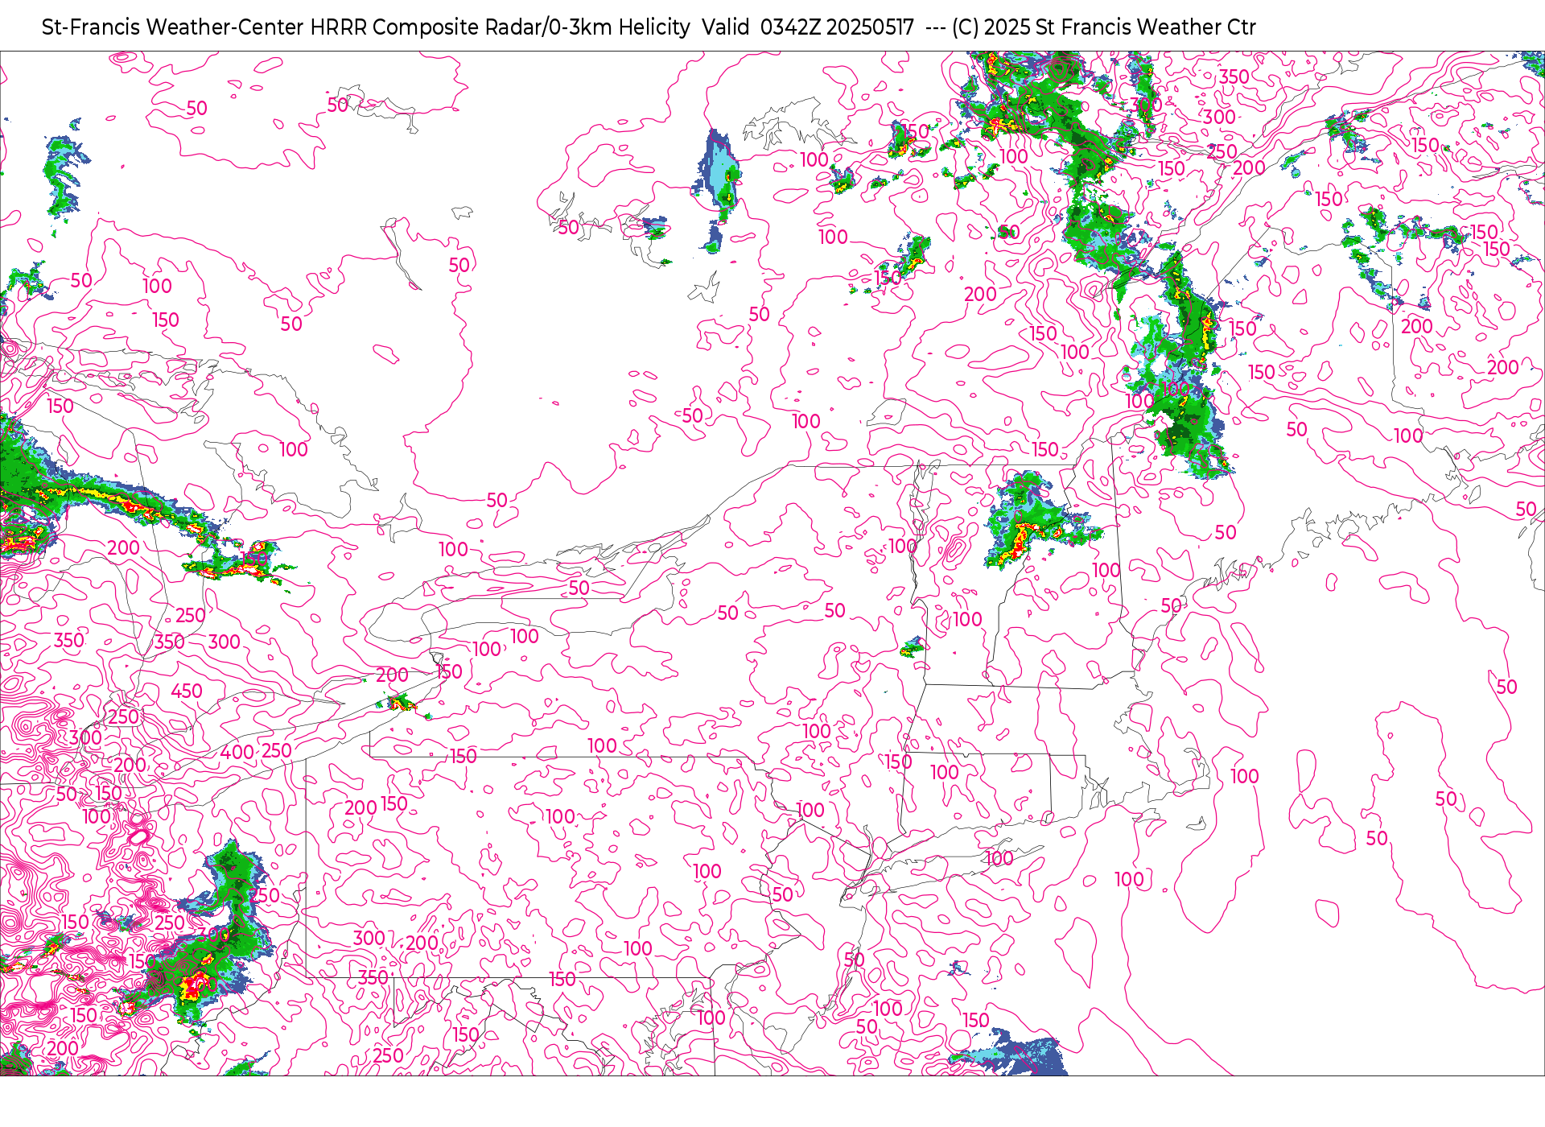Click the '400' helicity contour label
This screenshot has height=1127, width=1545.
pyautogui.click(x=237, y=753)
